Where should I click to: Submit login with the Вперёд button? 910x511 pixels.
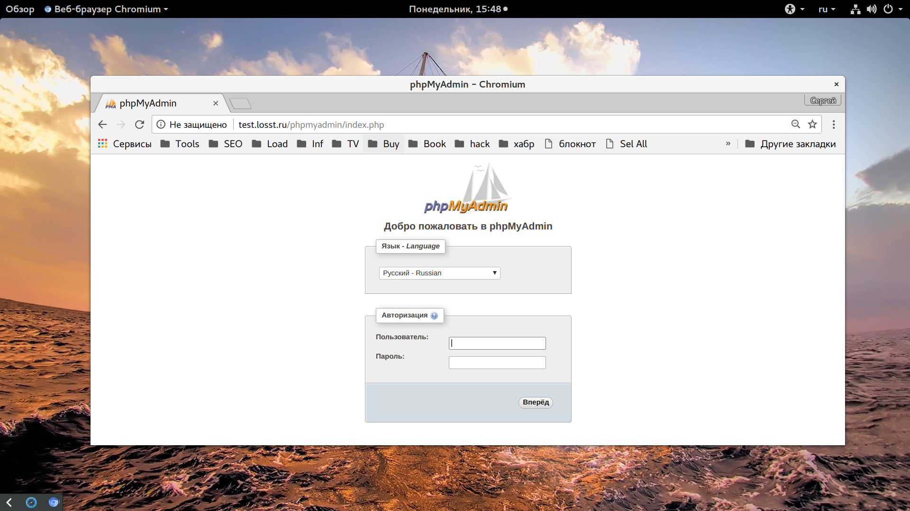pyautogui.click(x=536, y=402)
